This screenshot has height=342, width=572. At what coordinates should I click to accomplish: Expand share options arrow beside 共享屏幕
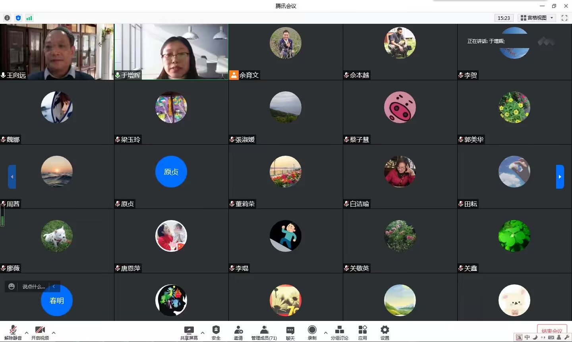[203, 333]
